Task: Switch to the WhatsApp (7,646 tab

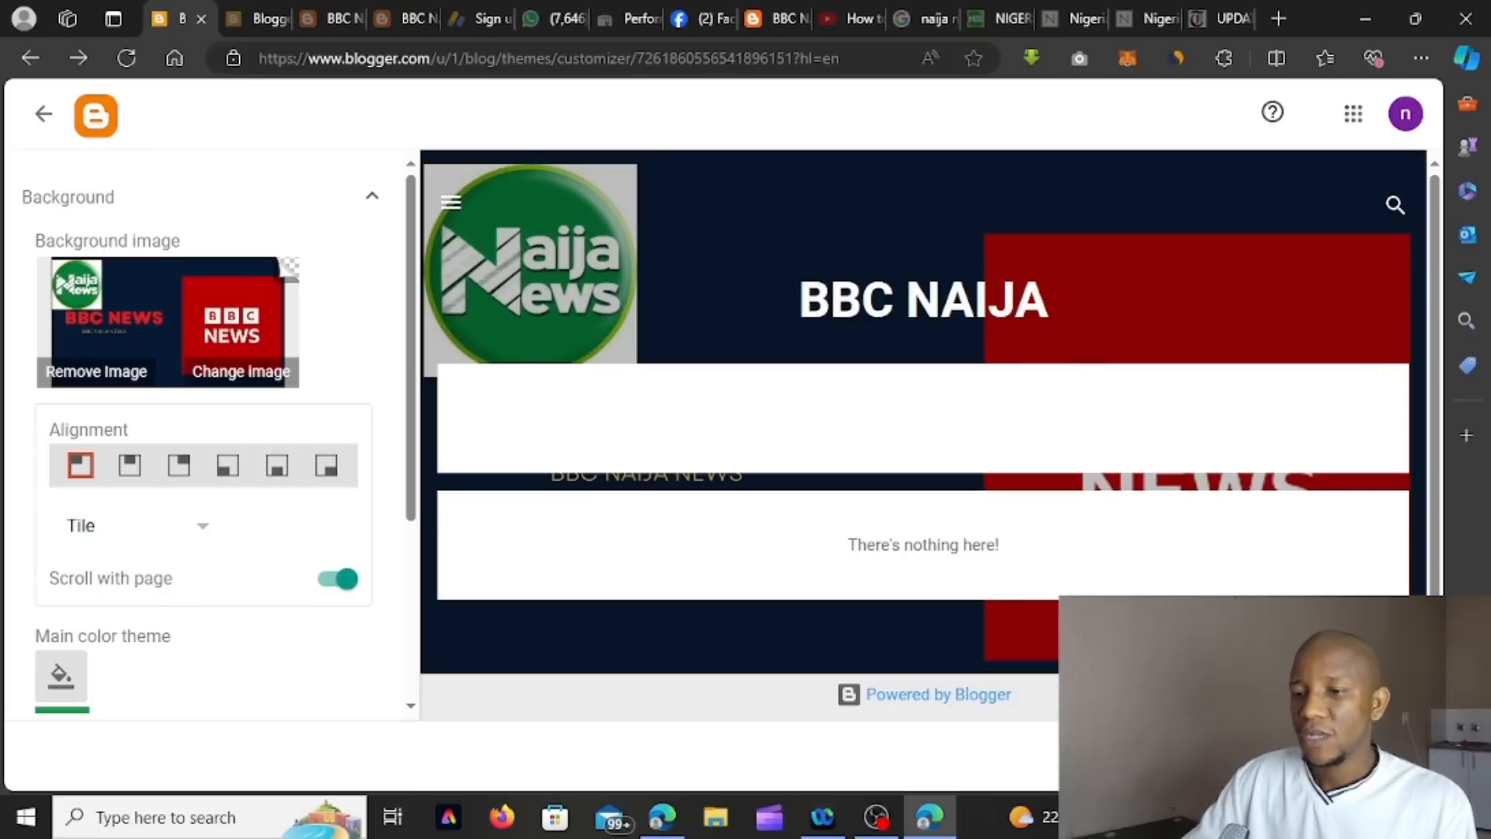Action: tap(554, 19)
